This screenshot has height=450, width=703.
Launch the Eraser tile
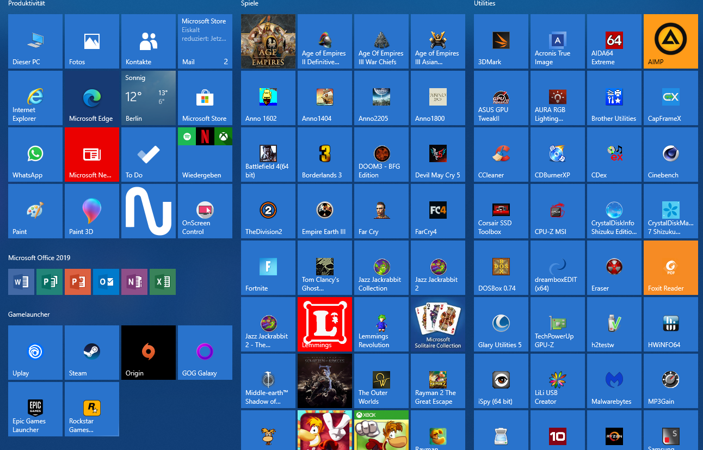coord(614,268)
